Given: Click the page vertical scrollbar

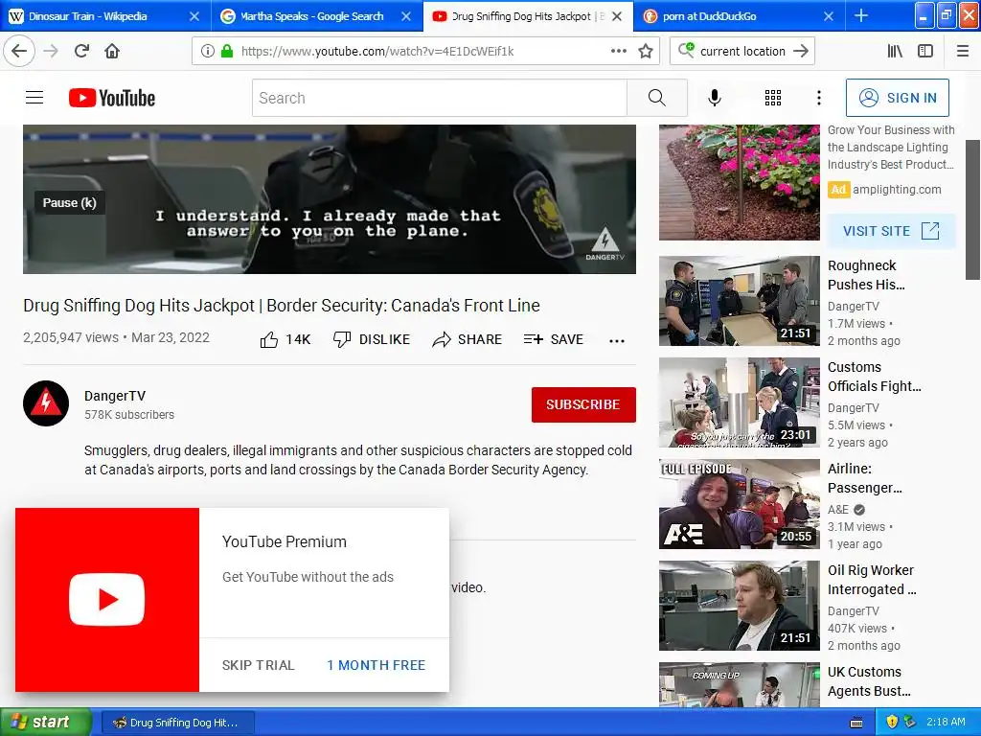Looking at the screenshot, I should click(972, 210).
